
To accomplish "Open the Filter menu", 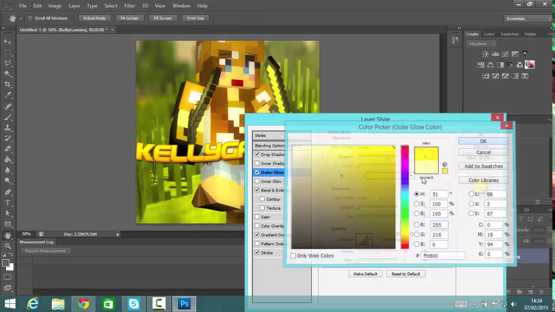I will [129, 6].
